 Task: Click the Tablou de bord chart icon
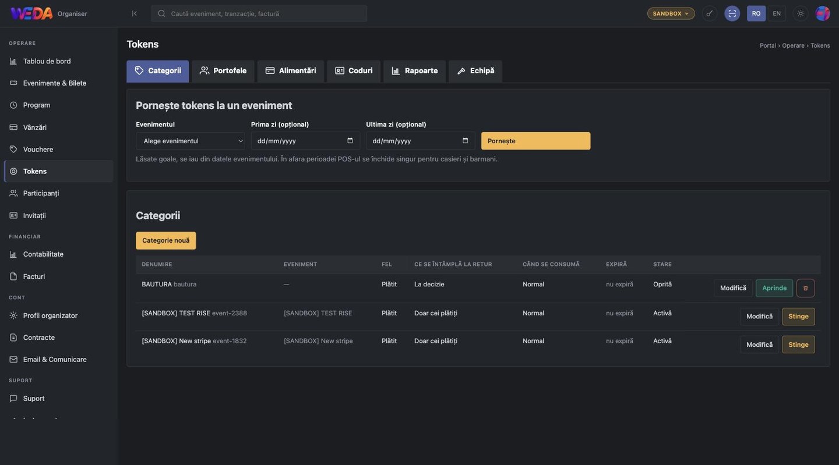coord(13,61)
